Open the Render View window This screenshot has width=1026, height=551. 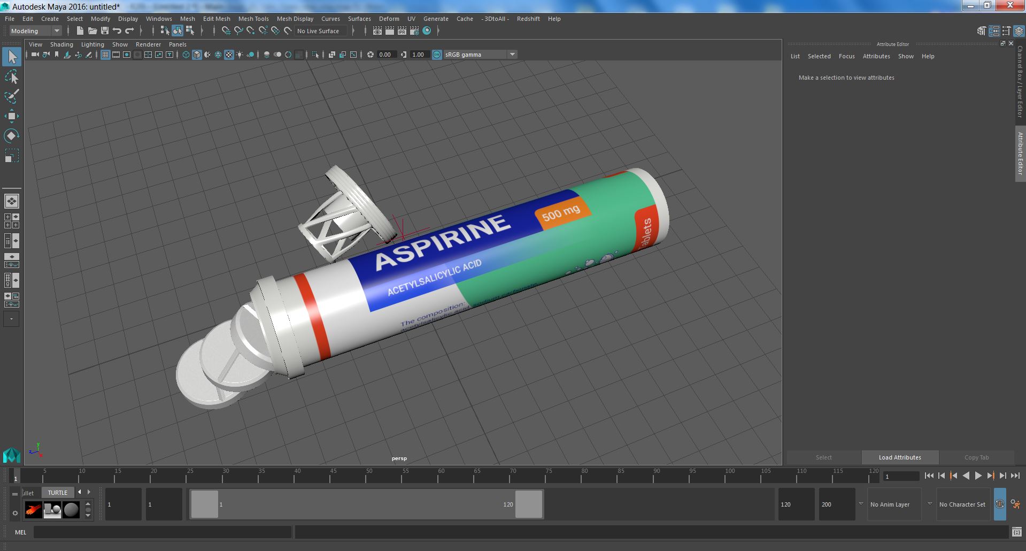pos(377,30)
